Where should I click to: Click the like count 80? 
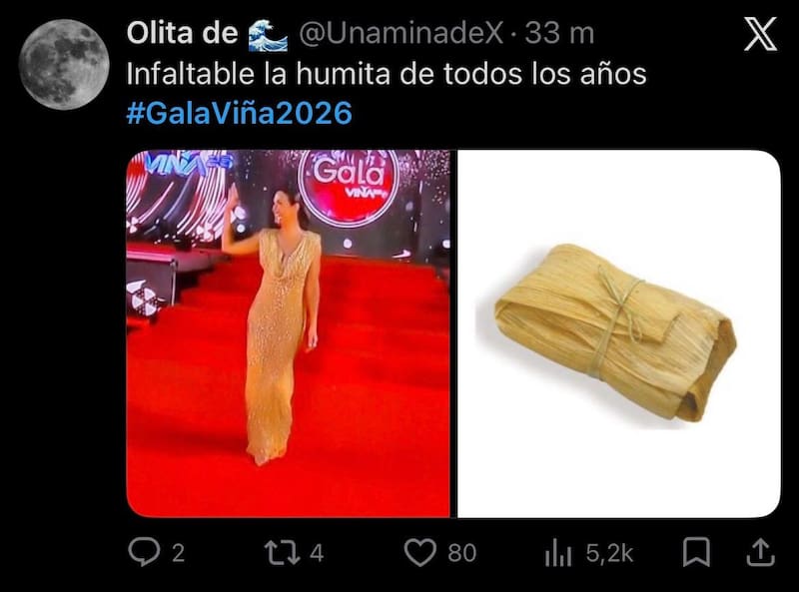(462, 553)
